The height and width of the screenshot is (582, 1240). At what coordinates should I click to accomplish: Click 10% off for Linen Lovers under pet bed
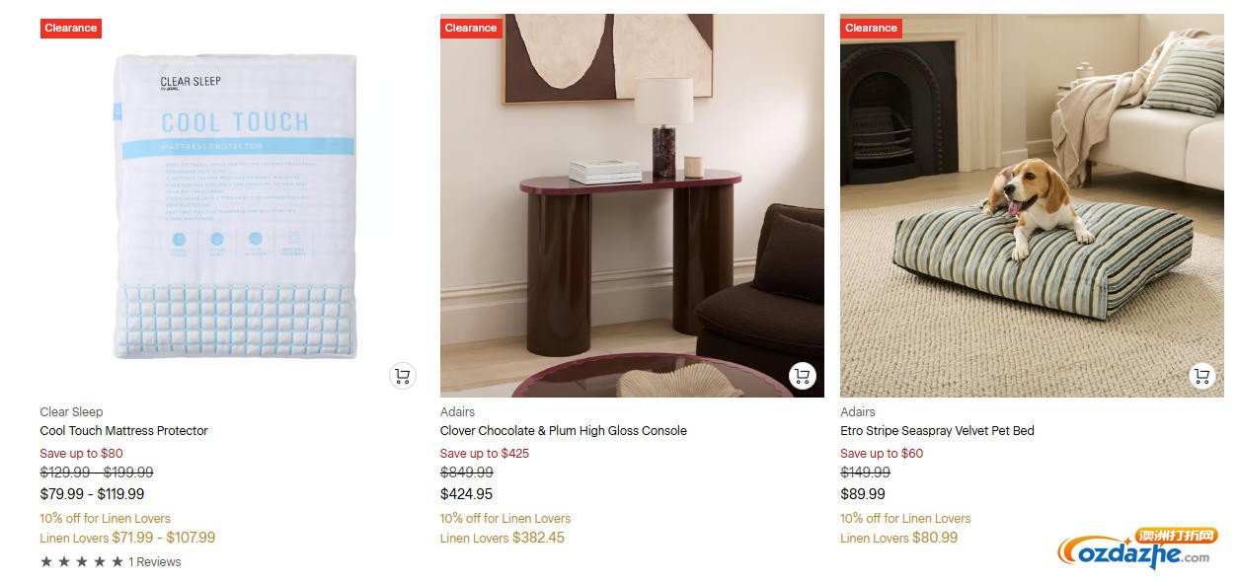905,519
